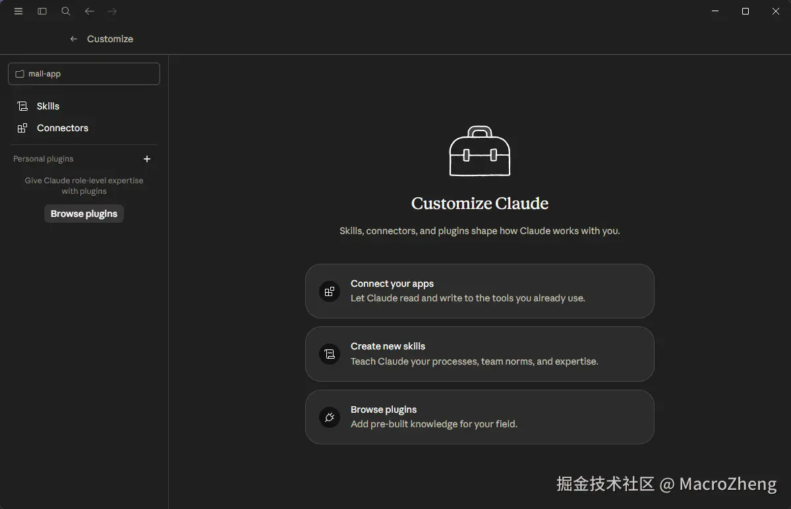Click the Customize Claude heading
The height and width of the screenshot is (509, 791).
click(x=480, y=203)
